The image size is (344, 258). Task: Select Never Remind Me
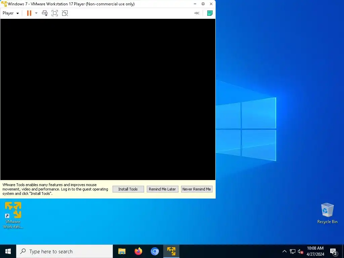197,189
